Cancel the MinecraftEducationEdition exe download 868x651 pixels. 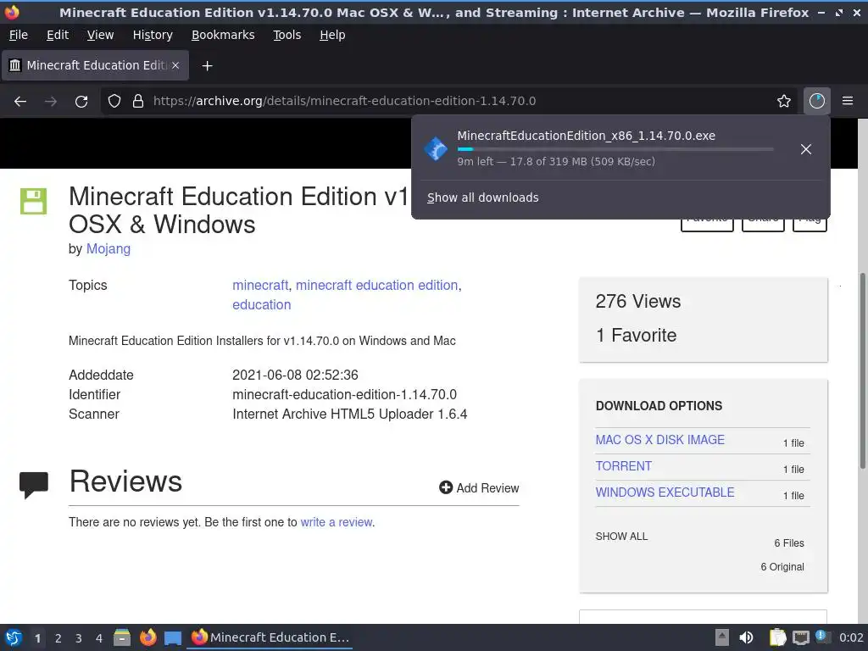(x=806, y=149)
